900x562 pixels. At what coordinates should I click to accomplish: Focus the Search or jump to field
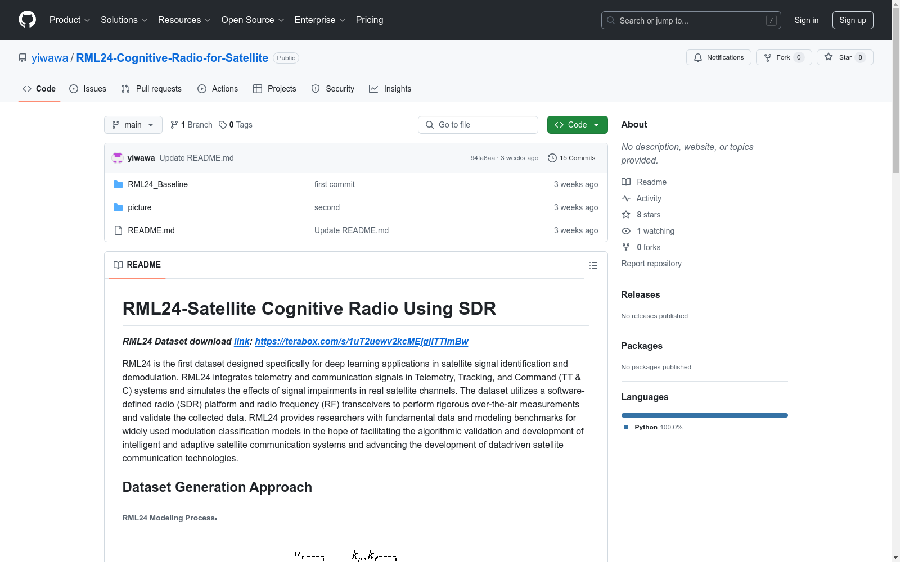point(691,20)
